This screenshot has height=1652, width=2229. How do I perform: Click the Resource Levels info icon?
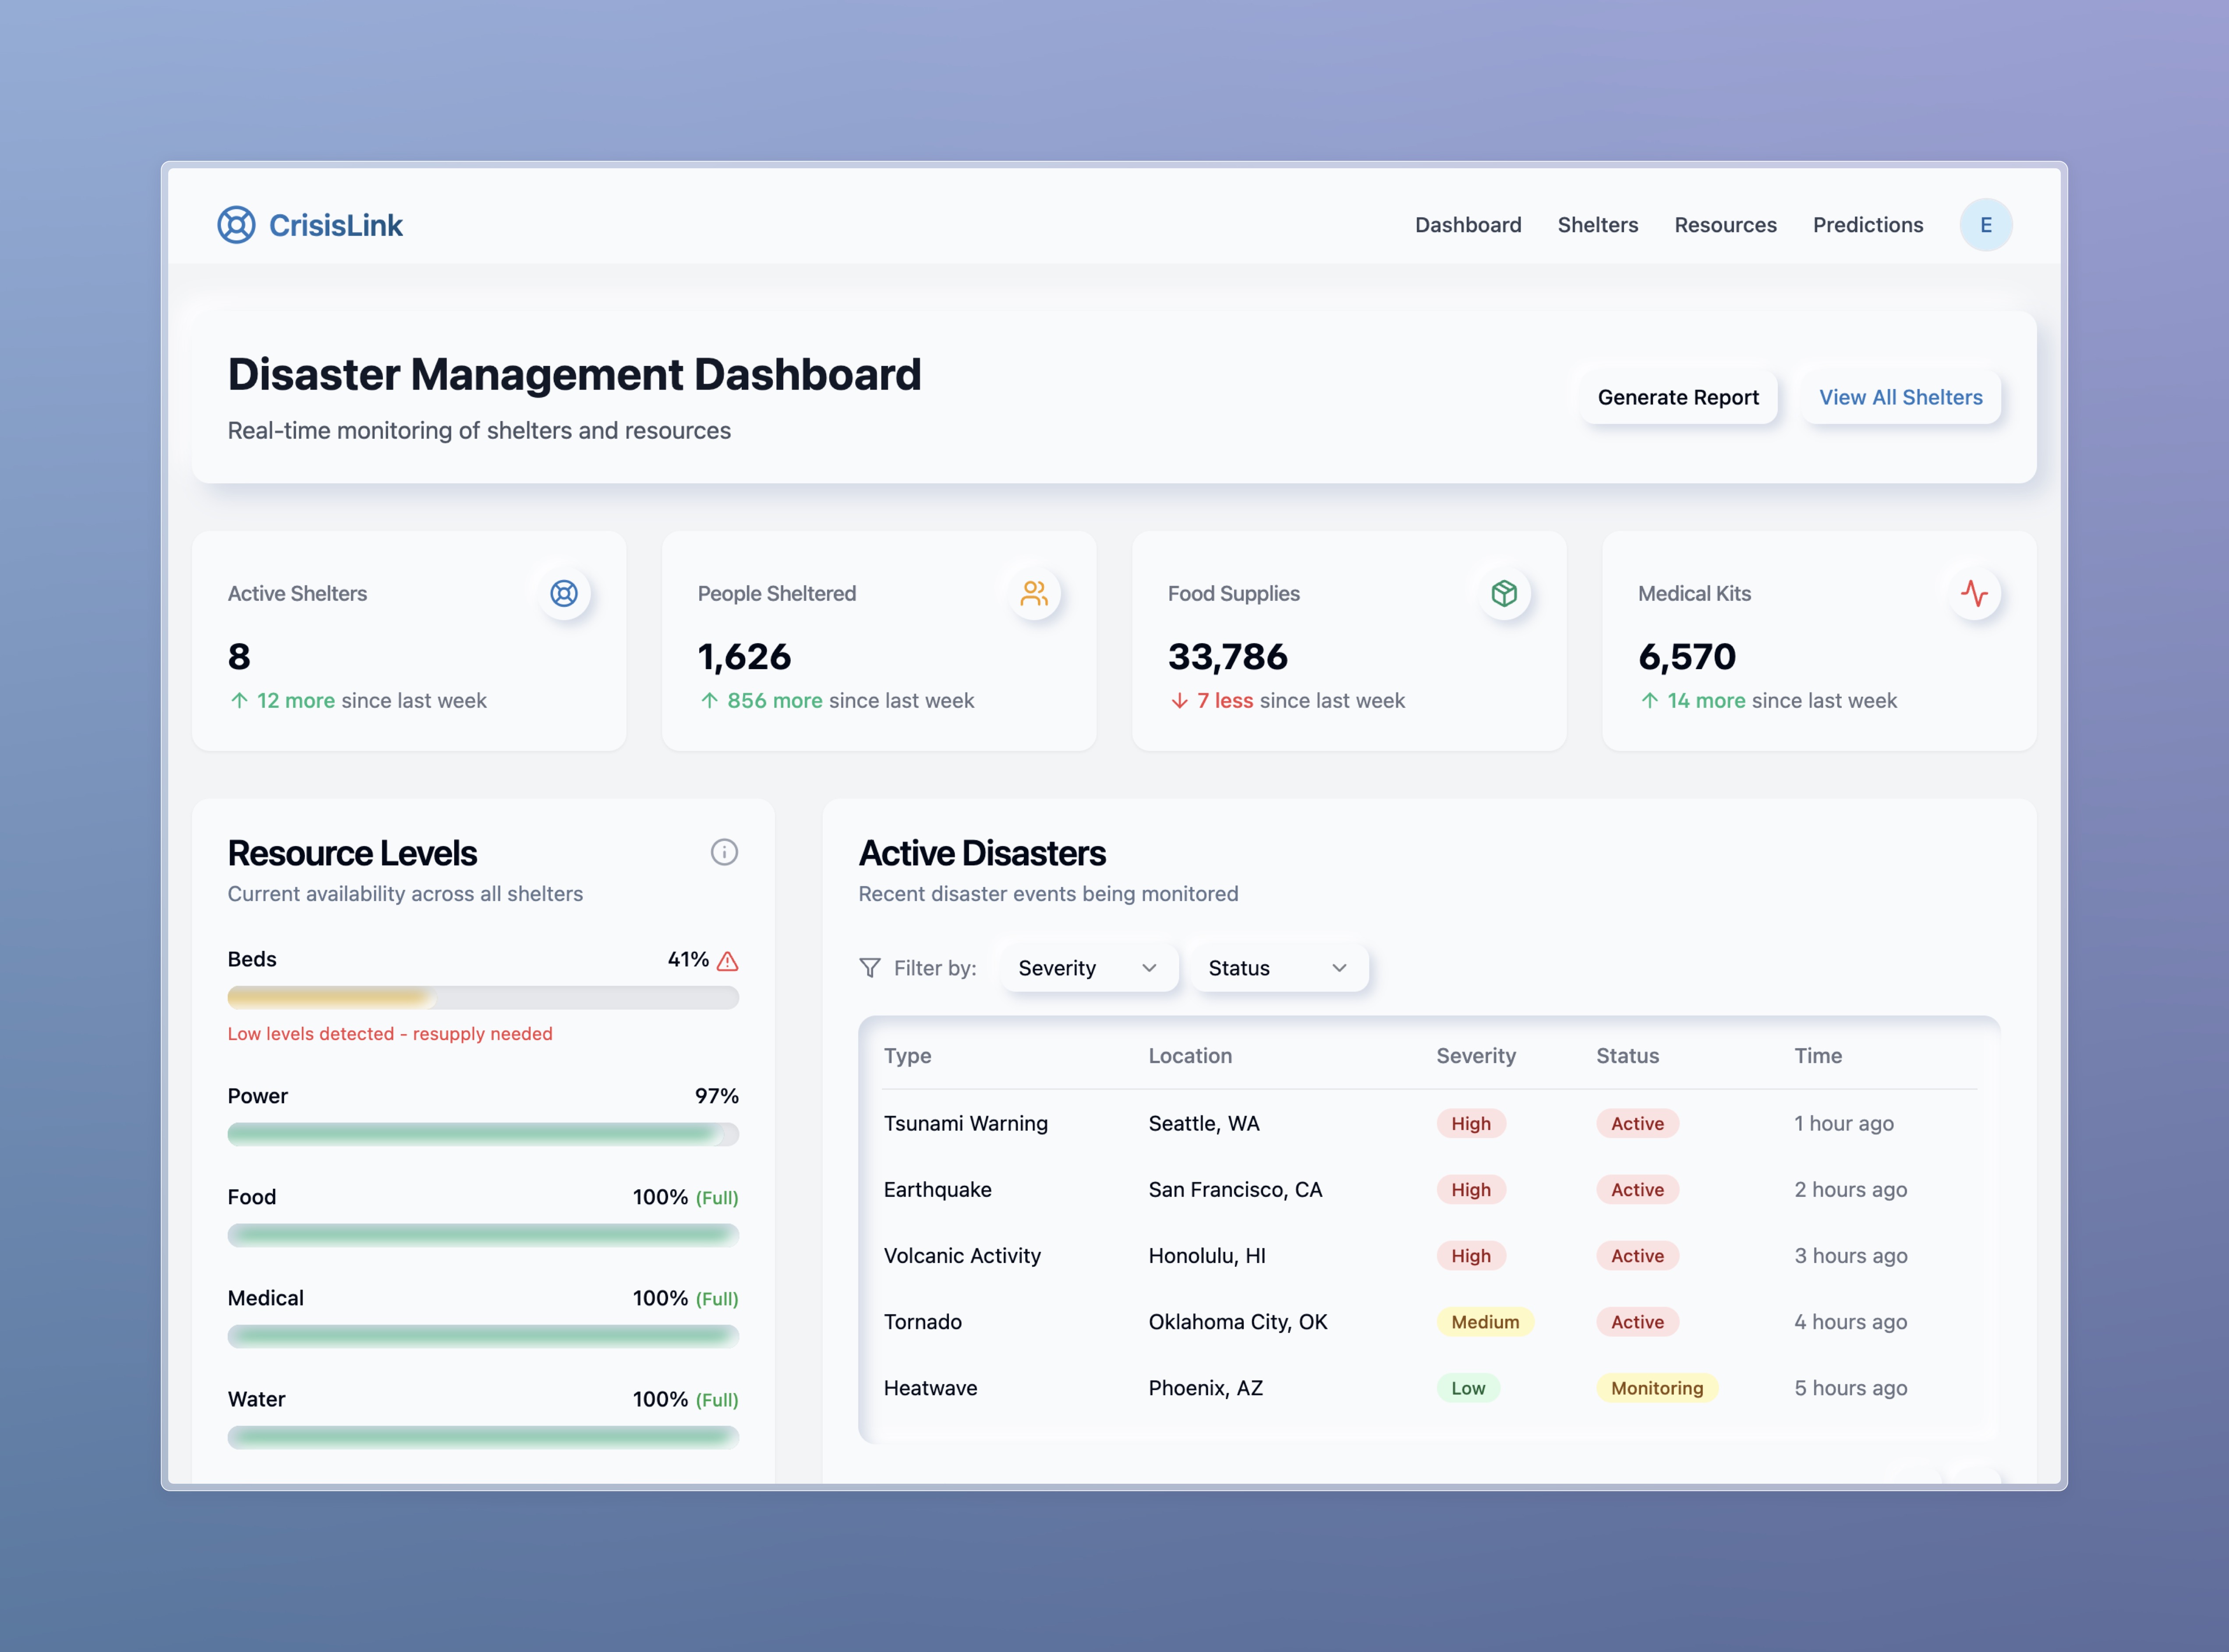[x=724, y=852]
